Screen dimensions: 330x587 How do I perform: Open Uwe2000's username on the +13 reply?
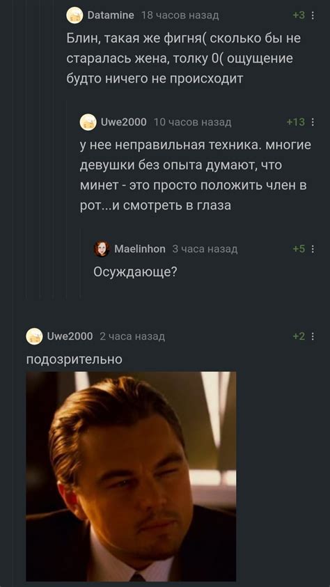click(124, 123)
